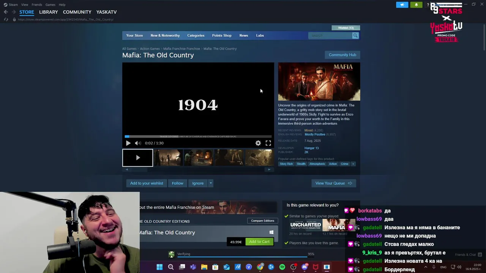Open the Categories dropdown

click(x=196, y=36)
